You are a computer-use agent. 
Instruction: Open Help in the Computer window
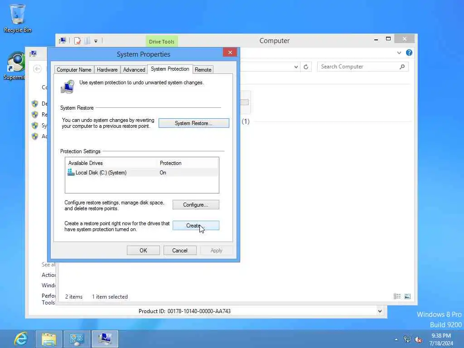coord(409,53)
